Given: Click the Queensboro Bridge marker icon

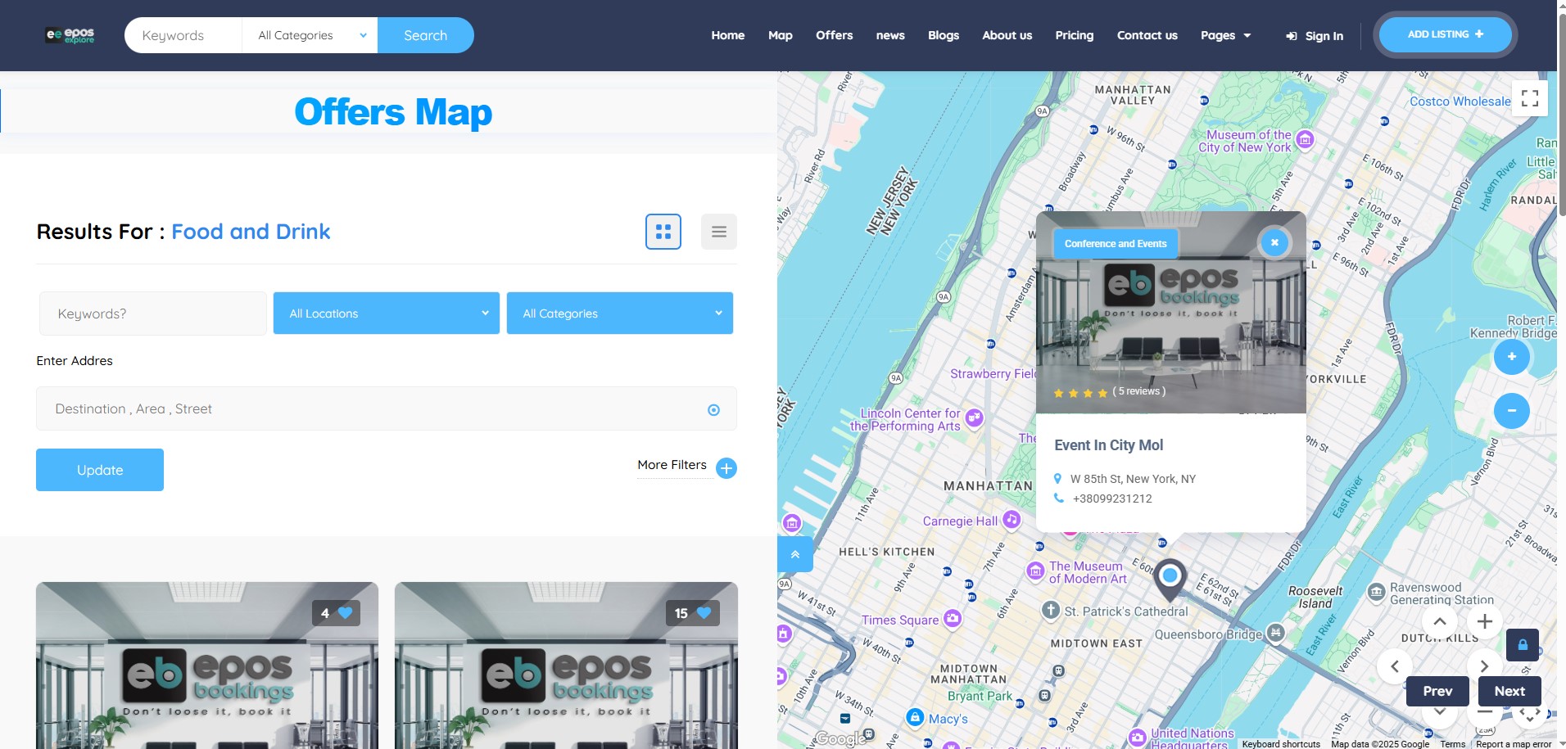Looking at the screenshot, I should click(1275, 632).
